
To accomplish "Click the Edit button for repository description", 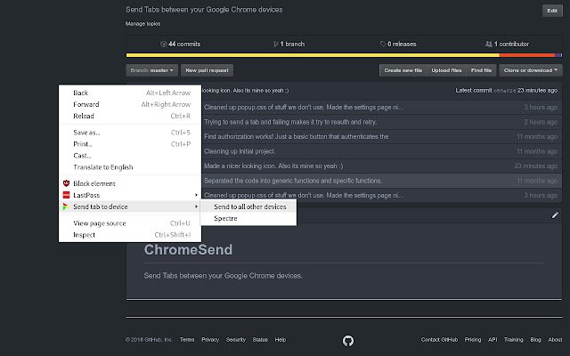I will tap(552, 11).
